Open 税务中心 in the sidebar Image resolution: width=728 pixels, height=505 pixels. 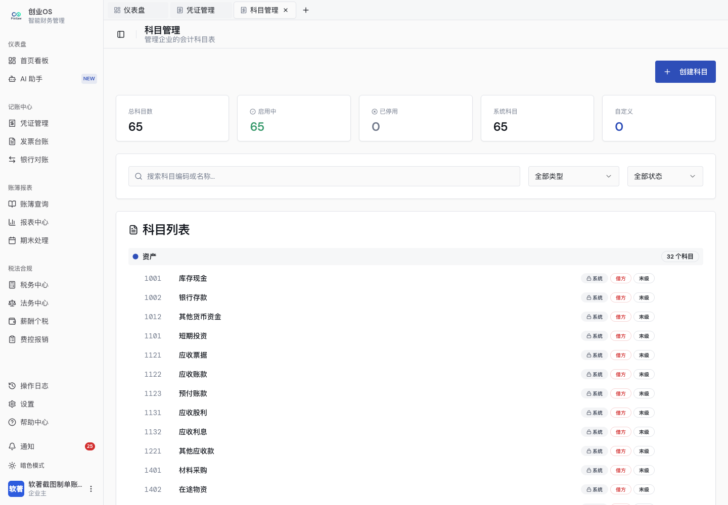pos(52,285)
